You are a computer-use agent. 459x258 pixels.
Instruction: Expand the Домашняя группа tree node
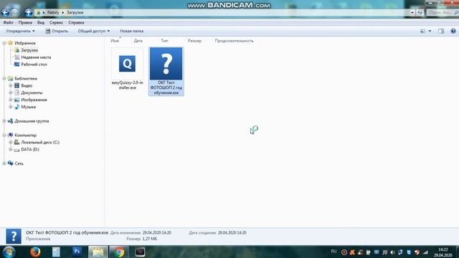click(4, 121)
